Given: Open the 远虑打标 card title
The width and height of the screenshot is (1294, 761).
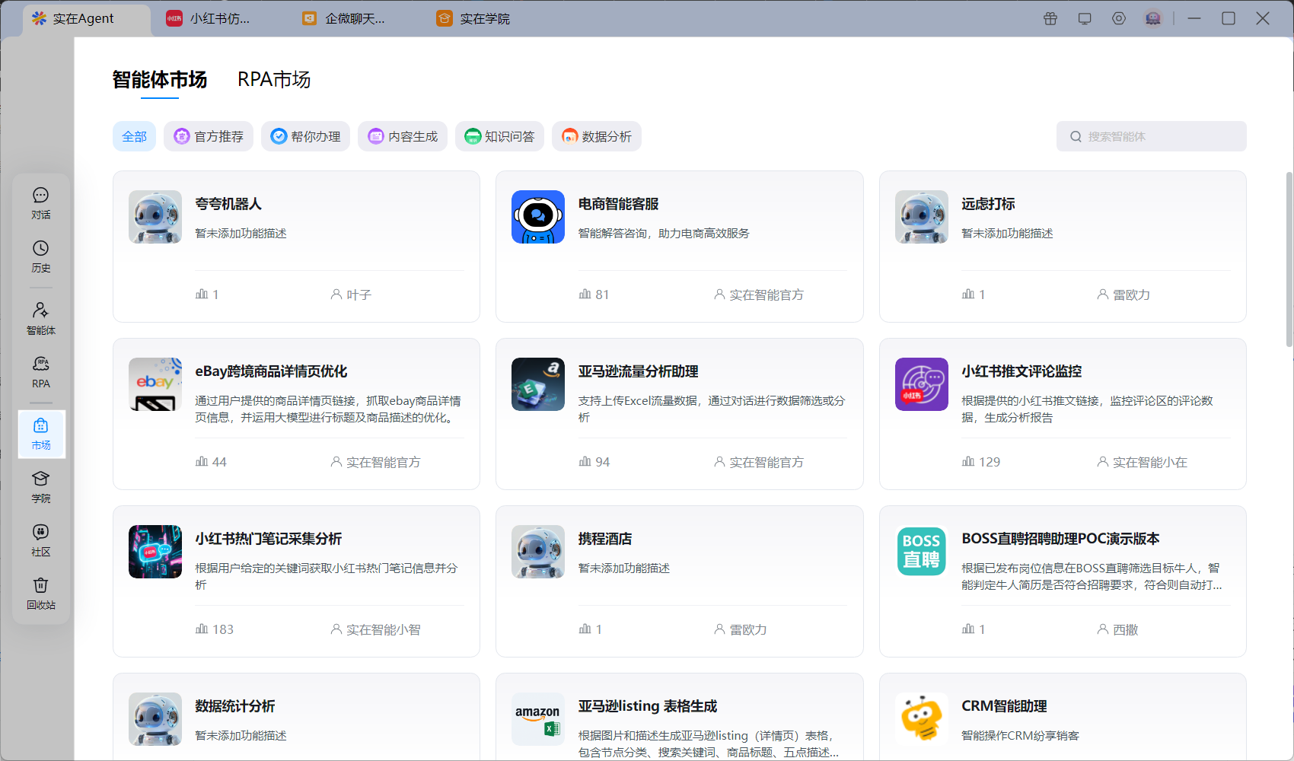Looking at the screenshot, I should point(988,204).
